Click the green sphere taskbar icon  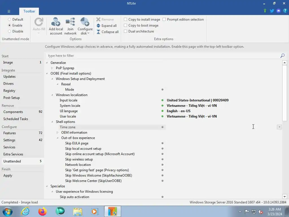60,211
